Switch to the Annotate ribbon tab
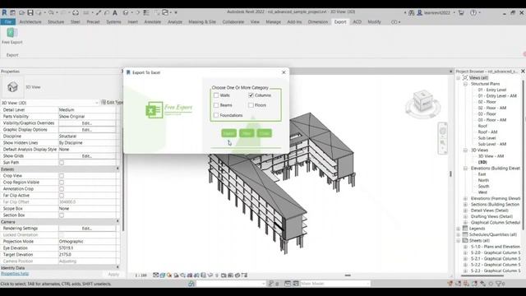The height and width of the screenshot is (296, 526). (x=153, y=22)
